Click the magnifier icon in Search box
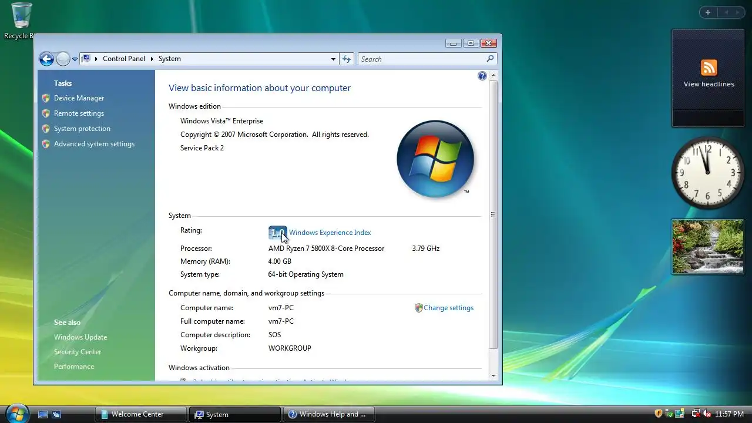 pyautogui.click(x=490, y=59)
